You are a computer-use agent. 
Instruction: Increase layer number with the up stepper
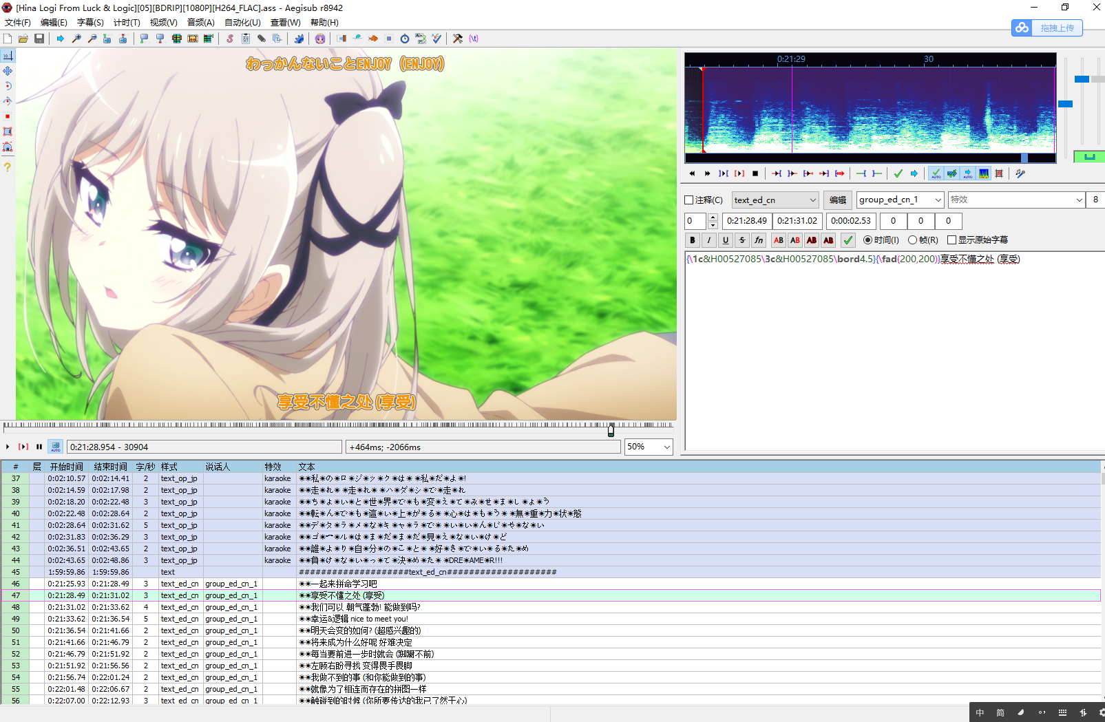[713, 217]
